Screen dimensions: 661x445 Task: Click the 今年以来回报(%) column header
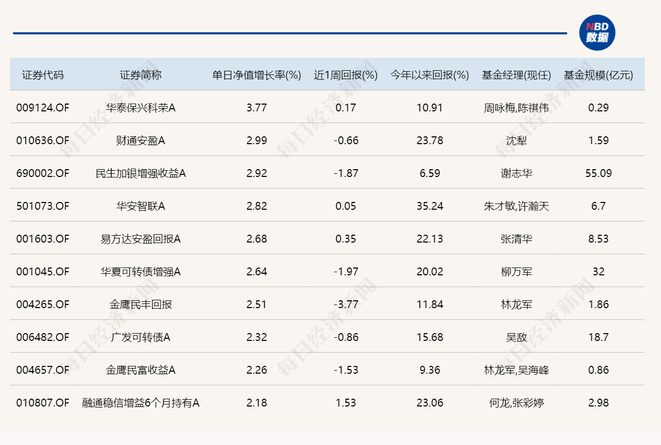[430, 75]
